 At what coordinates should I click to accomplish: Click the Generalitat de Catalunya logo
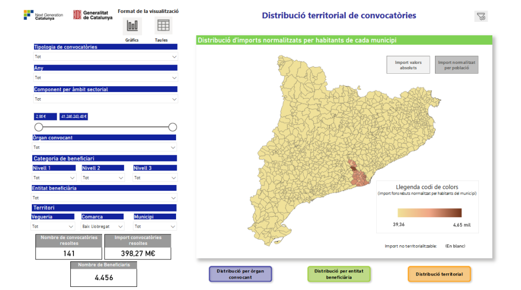[x=93, y=15]
